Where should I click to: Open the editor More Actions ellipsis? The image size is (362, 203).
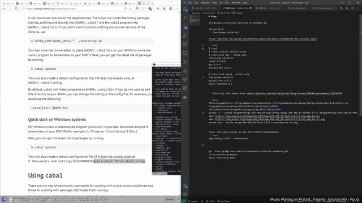pyautogui.click(x=357, y=8)
